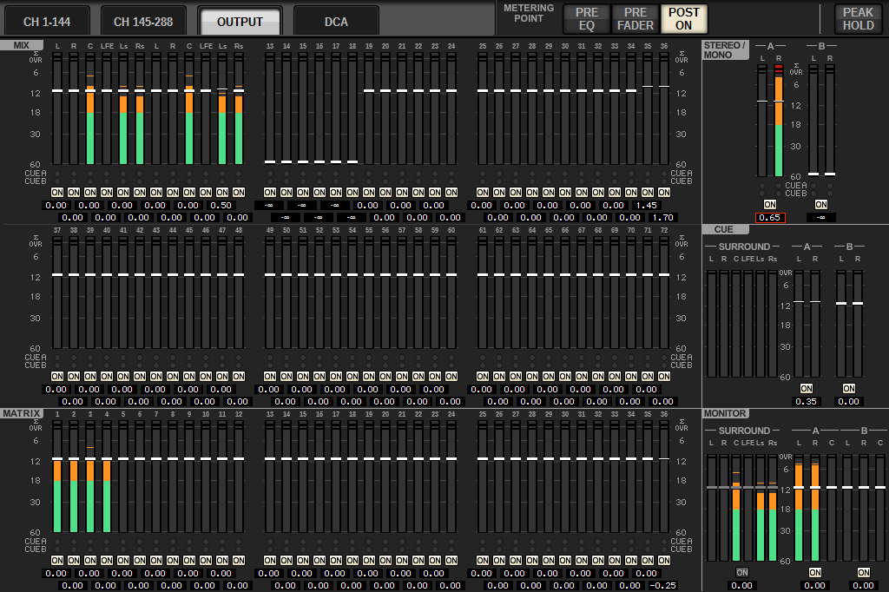889x592 pixels.
Task: Select POST ON metering point
Action: click(x=684, y=19)
